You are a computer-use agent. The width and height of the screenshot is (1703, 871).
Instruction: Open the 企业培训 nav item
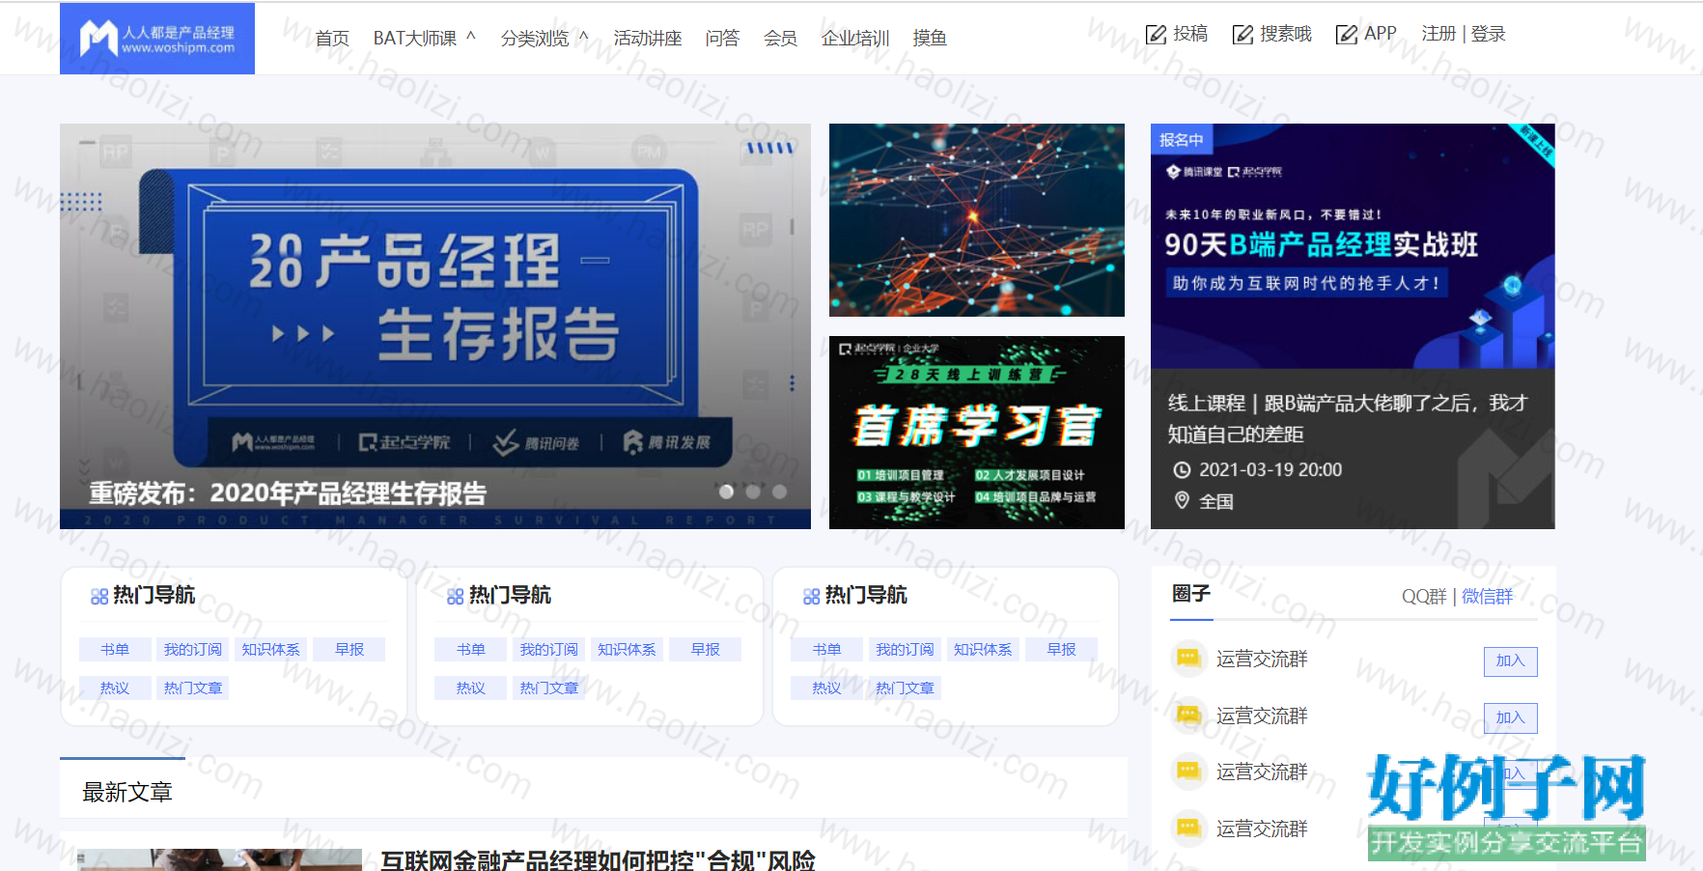(x=855, y=38)
